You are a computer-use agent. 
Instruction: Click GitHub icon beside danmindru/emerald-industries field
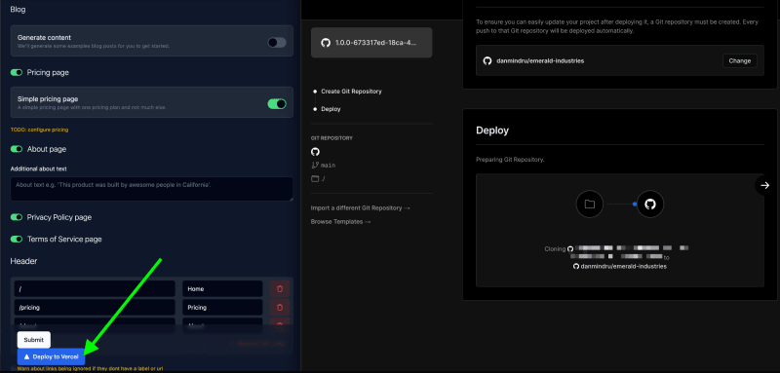[487, 60]
